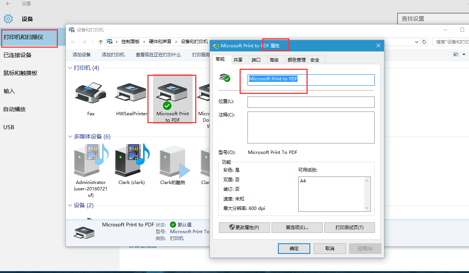Open 自动播放 in Settings sidebar
The width and height of the screenshot is (469, 273).
tap(33, 109)
